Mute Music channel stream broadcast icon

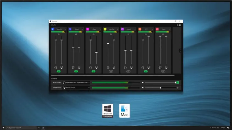tap(96, 67)
